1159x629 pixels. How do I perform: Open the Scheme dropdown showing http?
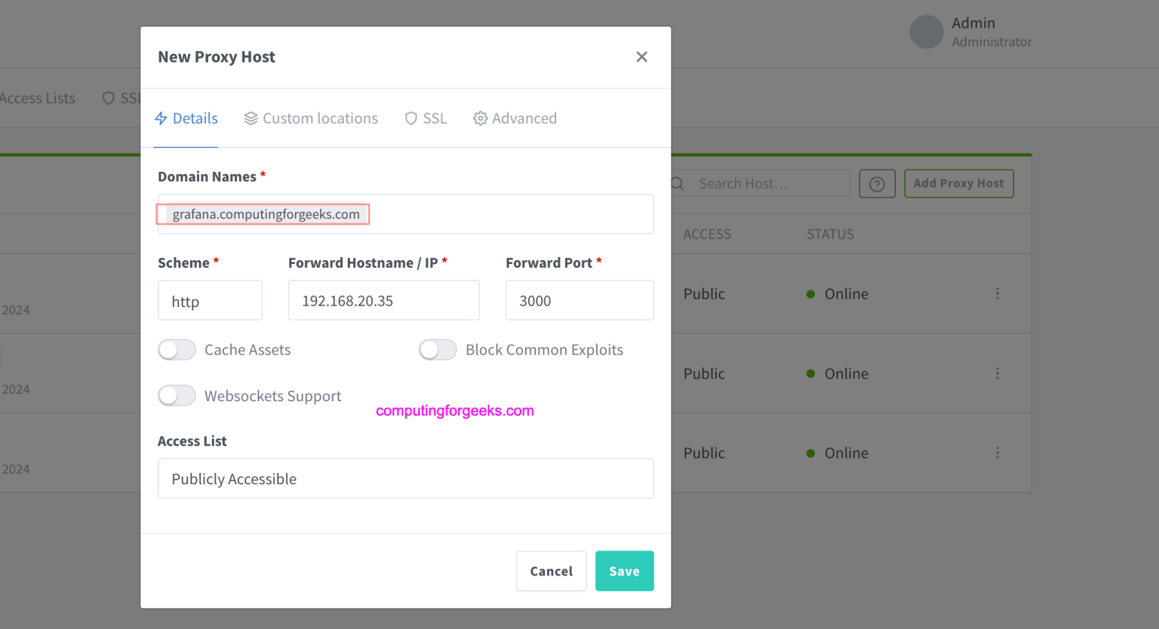pyautogui.click(x=210, y=301)
